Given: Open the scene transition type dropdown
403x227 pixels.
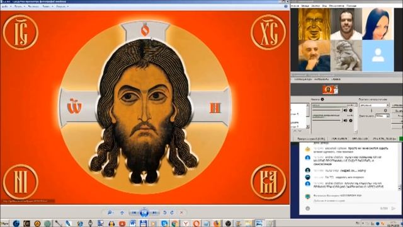Looking at the screenshot, I should click(x=374, y=105).
